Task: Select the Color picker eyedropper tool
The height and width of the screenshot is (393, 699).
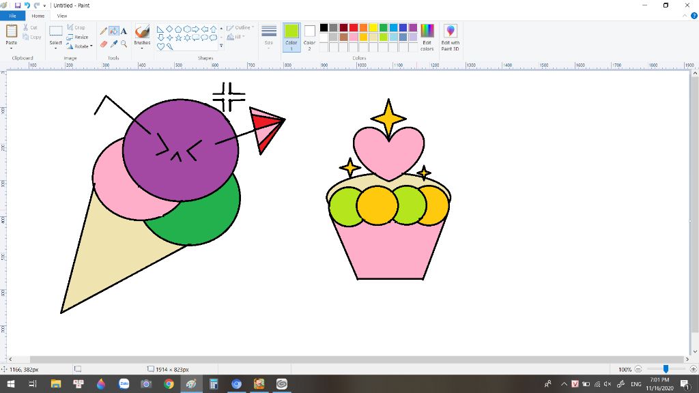Action: pos(114,44)
